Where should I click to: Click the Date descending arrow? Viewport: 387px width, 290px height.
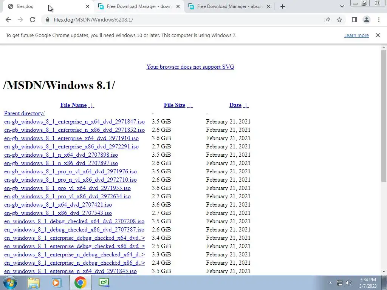point(246,105)
